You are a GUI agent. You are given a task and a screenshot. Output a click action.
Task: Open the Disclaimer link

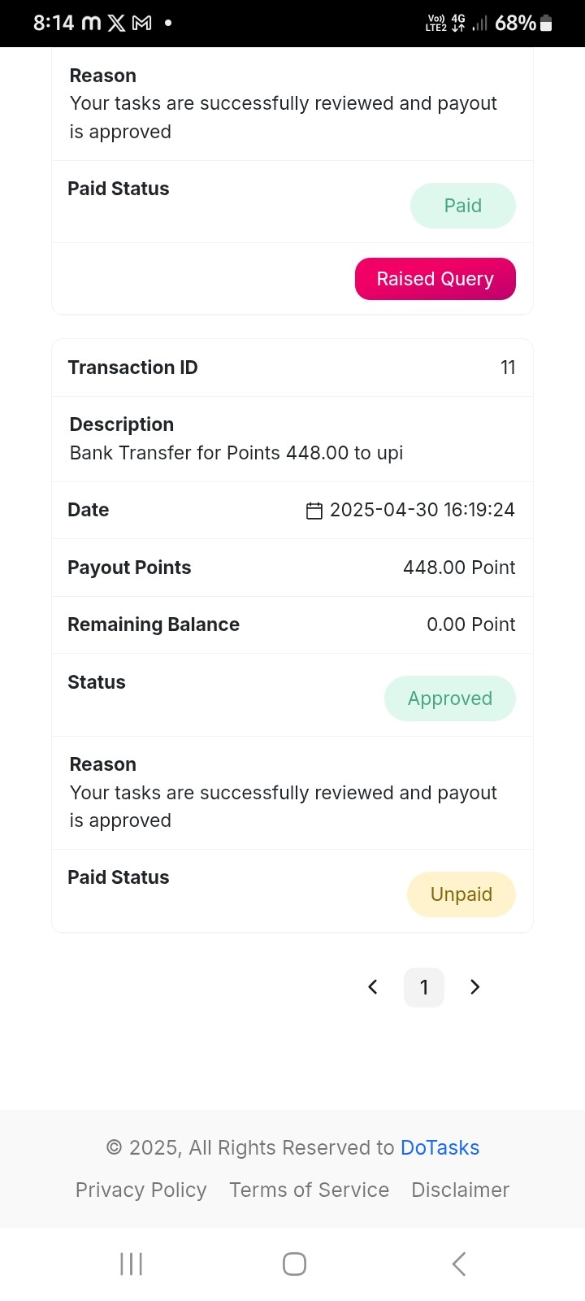coord(460,1190)
